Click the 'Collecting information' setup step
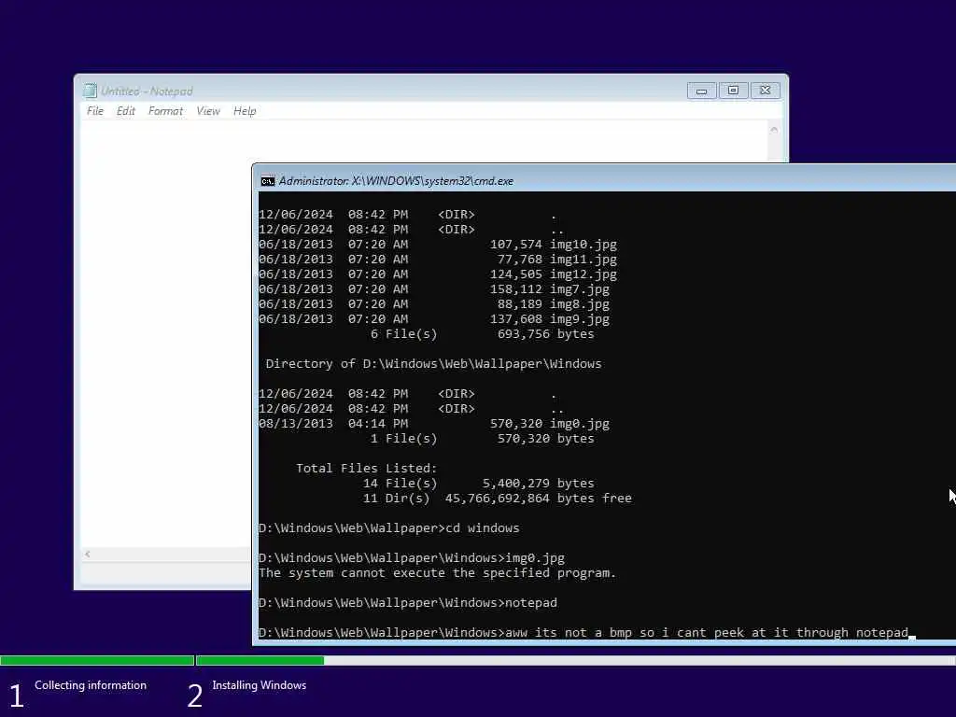 click(x=91, y=685)
